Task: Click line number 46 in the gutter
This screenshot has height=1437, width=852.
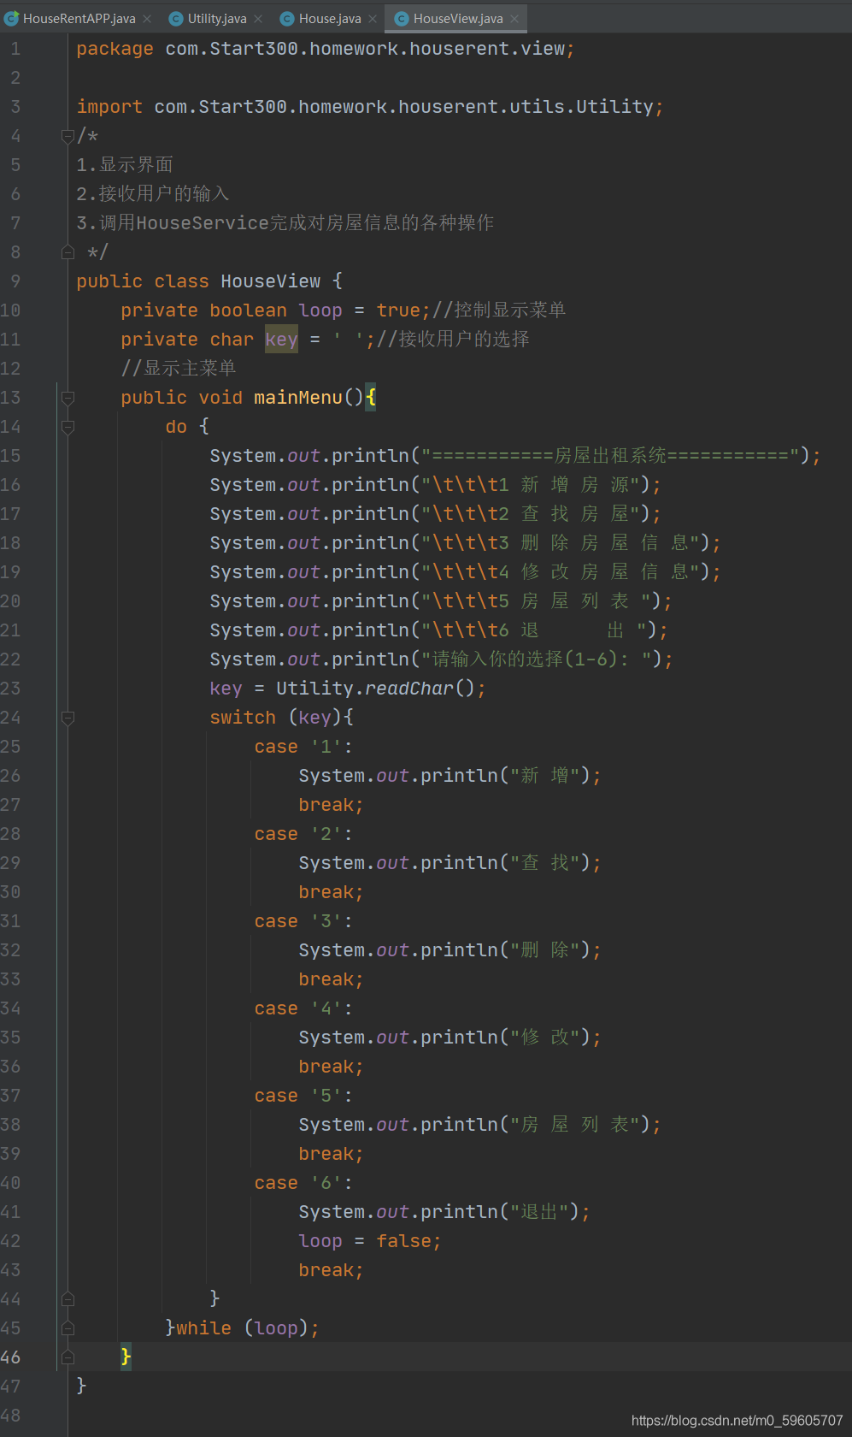Action: point(10,1357)
